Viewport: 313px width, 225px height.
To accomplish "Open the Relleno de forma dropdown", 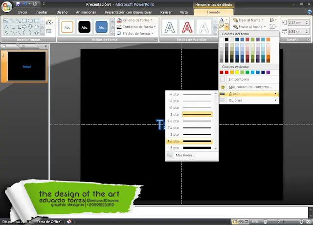I will coord(135,20).
